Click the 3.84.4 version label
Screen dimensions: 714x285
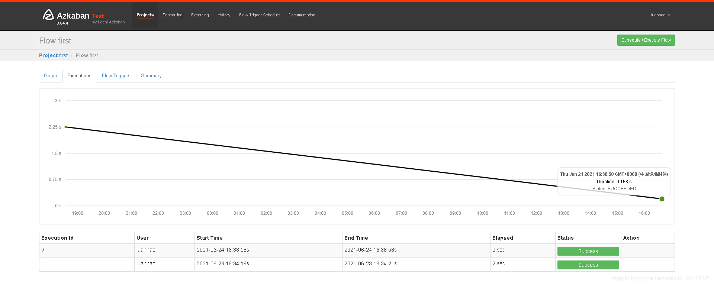[62, 23]
